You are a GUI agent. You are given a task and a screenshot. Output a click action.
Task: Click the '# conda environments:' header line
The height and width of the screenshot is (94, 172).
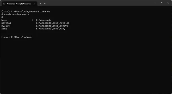[16, 14]
